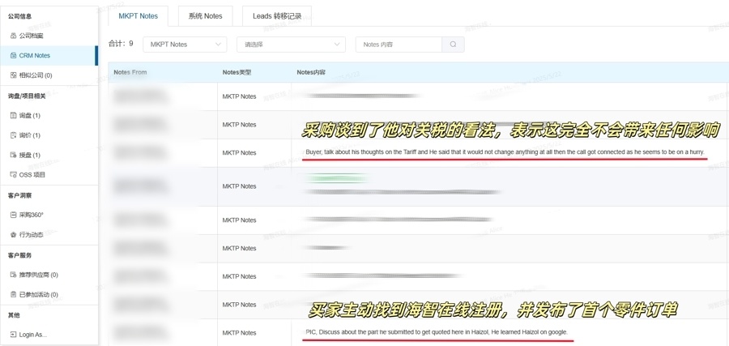Click the search magnifier button
Viewport: 729px width, 346px height.
pos(454,45)
